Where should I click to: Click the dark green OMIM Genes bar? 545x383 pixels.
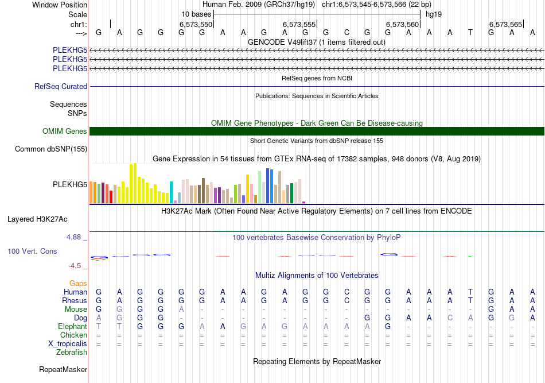317,131
